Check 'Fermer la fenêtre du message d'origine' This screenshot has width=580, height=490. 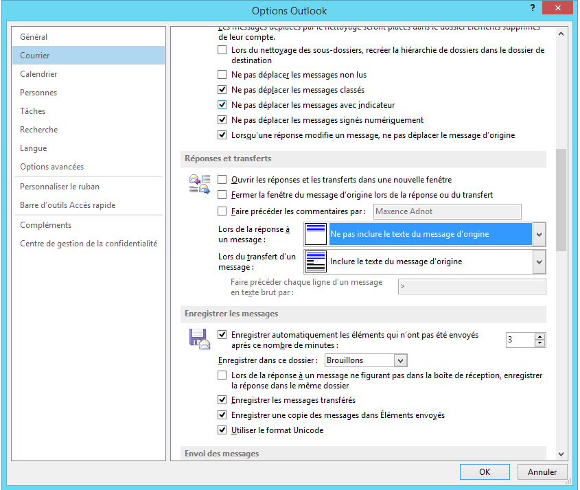pos(222,195)
